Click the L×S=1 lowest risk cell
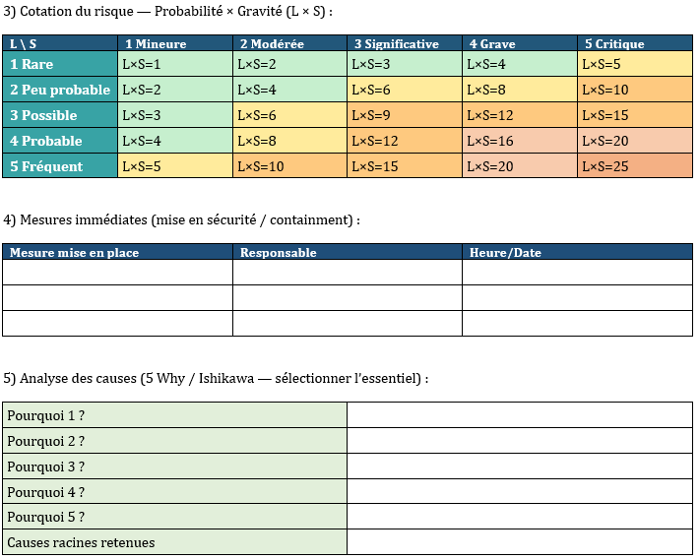Image resolution: width=700 pixels, height=560 pixels. point(174,64)
